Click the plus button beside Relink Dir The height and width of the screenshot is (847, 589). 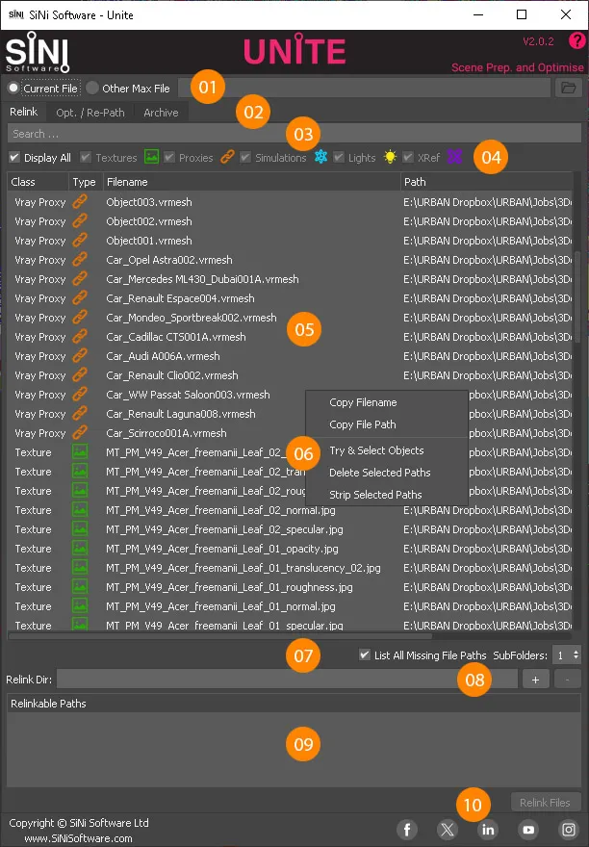[535, 679]
